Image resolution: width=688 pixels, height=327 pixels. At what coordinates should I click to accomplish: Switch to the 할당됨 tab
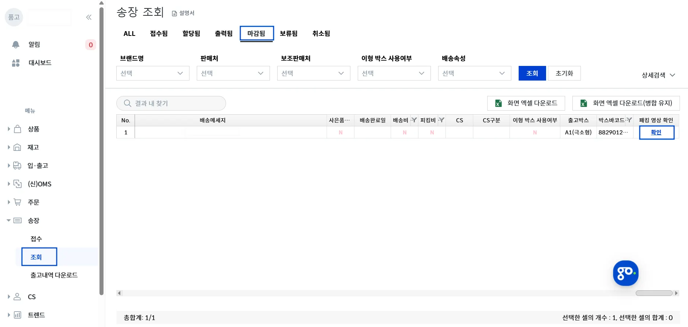pyautogui.click(x=191, y=34)
